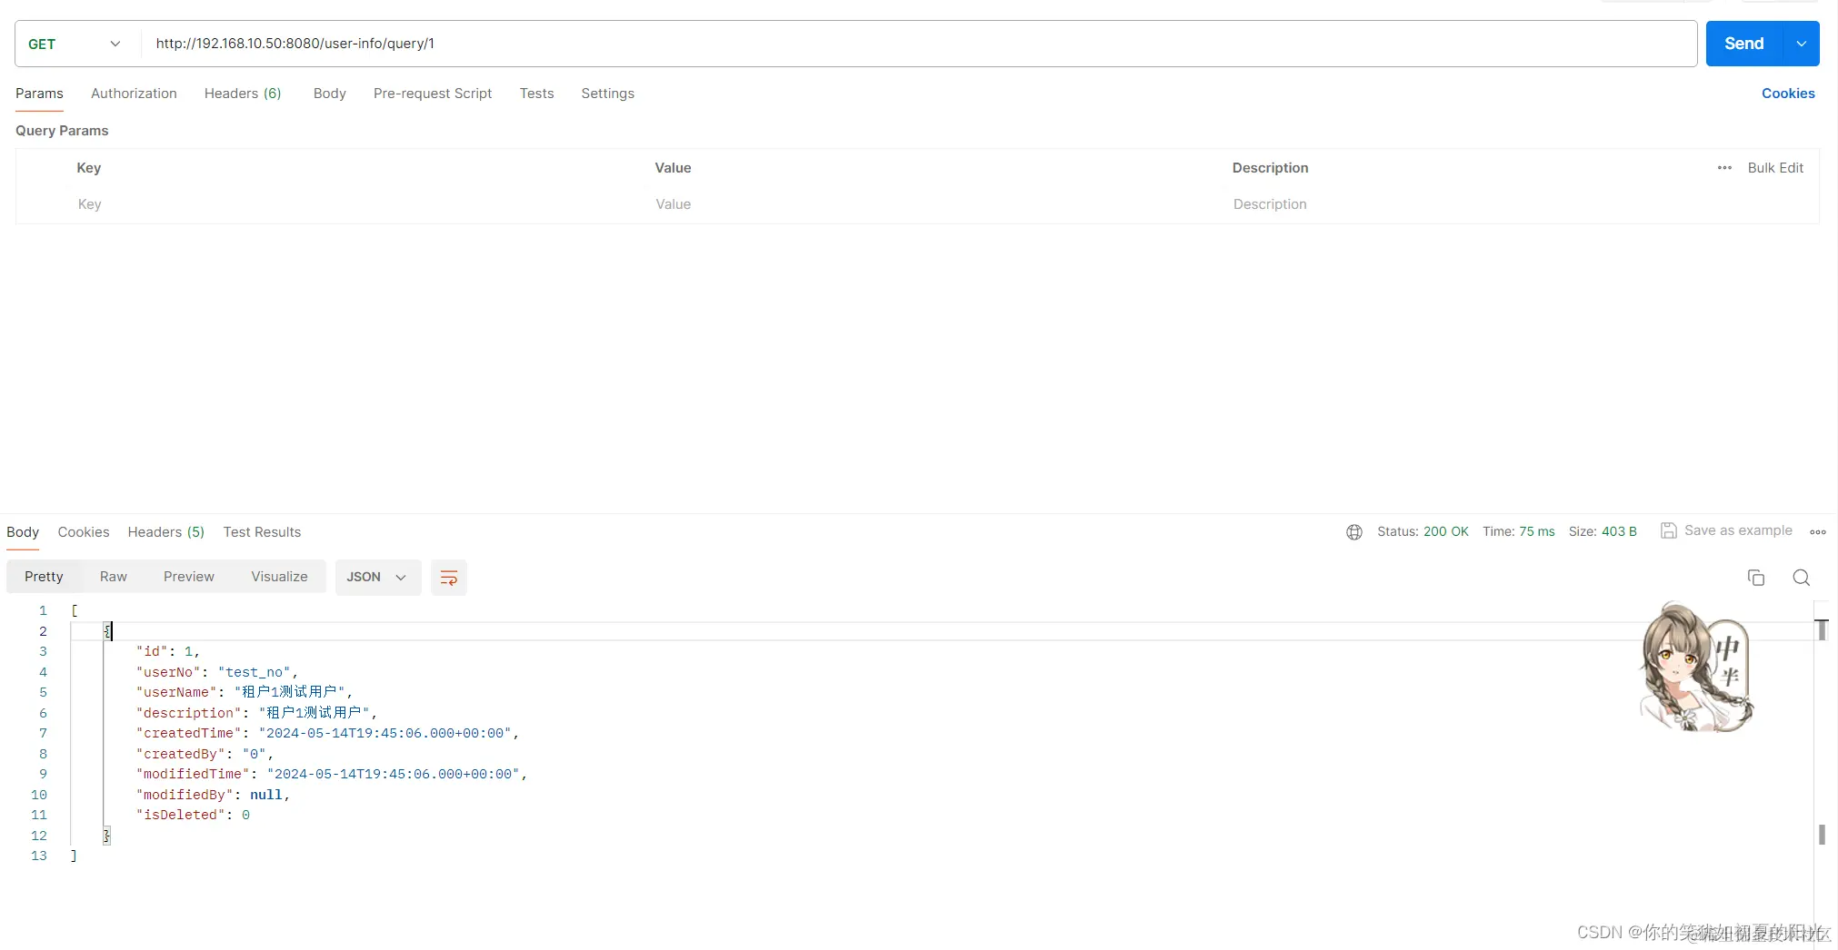The width and height of the screenshot is (1838, 950).
Task: Click the Bulk Edit button
Action: (1775, 168)
